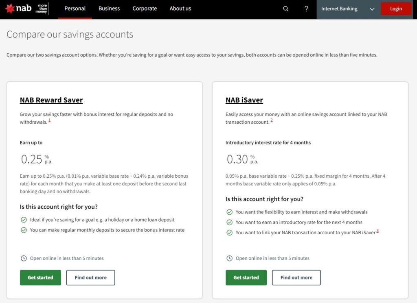Click the 0.30 % p.a. rate
The width and height of the screenshot is (417, 303).
pos(243,159)
